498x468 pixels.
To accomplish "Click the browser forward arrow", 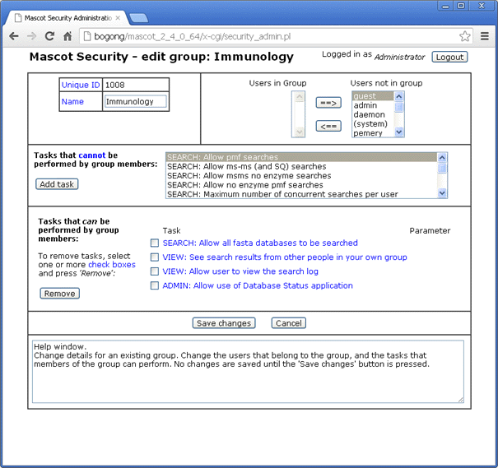I will [x=32, y=36].
